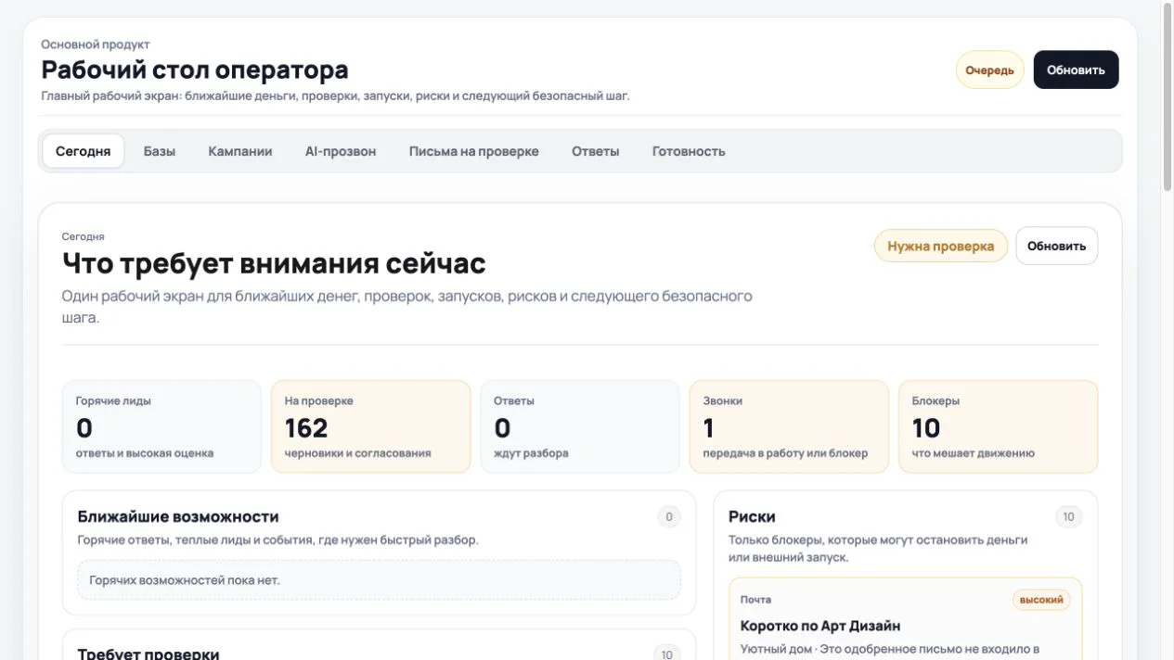Open the Горячие лиды stat card
Viewport: 1174px width, 660px height.
[x=161, y=426]
